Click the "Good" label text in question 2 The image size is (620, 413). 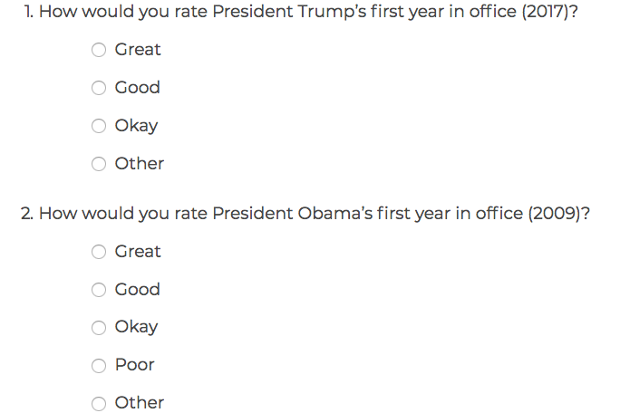click(138, 290)
